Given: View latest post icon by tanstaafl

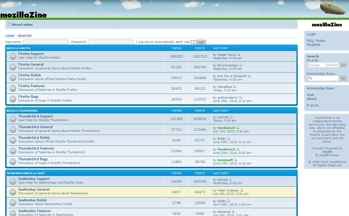Looking at the screenshot, I should point(235,160).
